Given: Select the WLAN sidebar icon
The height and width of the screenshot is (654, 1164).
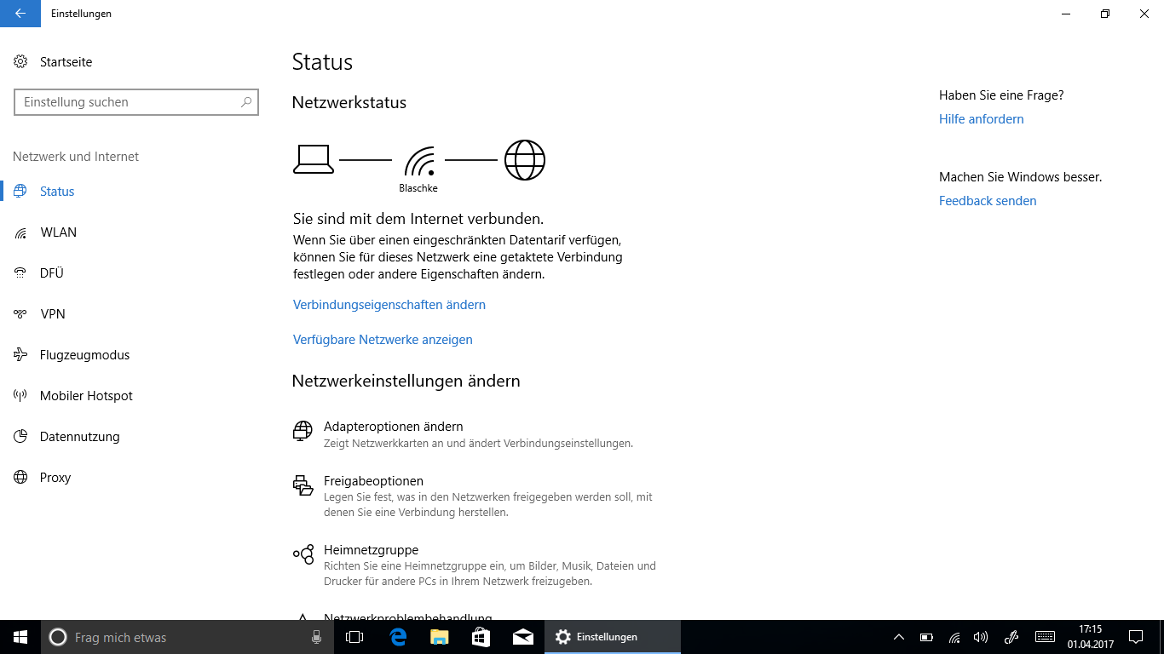Looking at the screenshot, I should tap(21, 232).
